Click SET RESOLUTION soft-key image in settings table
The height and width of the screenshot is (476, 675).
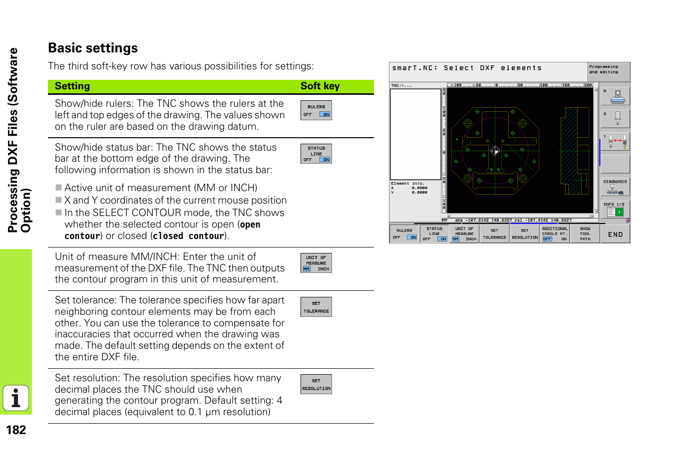tap(316, 384)
